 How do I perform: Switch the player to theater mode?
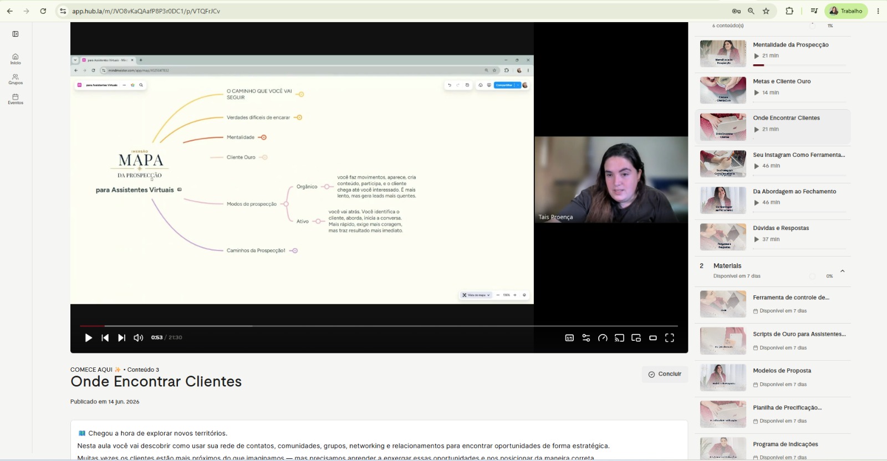653,338
